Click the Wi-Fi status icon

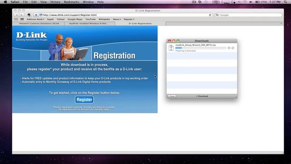pos(245,2)
